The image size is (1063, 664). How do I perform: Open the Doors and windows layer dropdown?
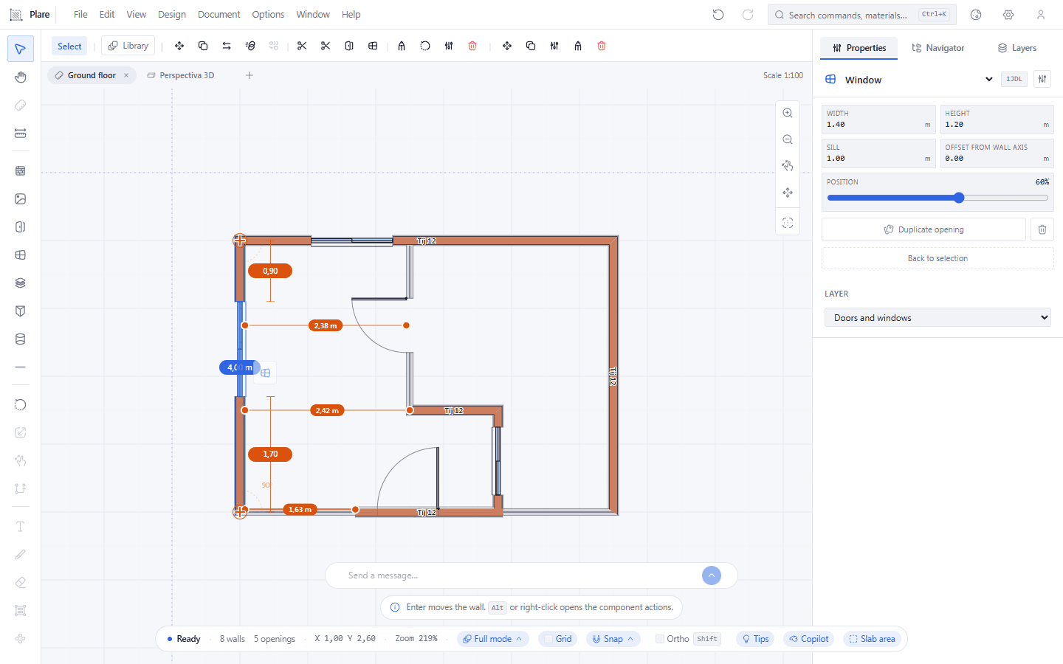tap(938, 318)
